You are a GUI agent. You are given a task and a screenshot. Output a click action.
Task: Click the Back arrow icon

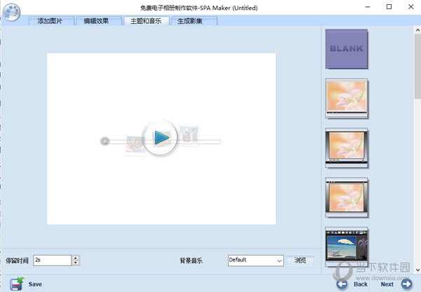342,284
